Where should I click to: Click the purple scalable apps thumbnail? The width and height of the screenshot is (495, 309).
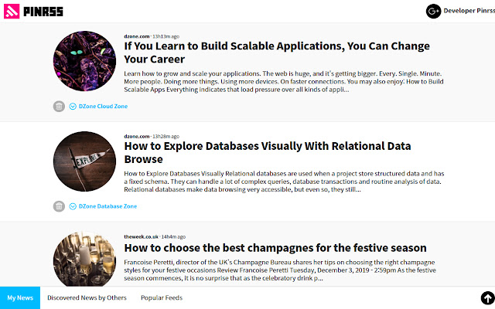coord(84,62)
